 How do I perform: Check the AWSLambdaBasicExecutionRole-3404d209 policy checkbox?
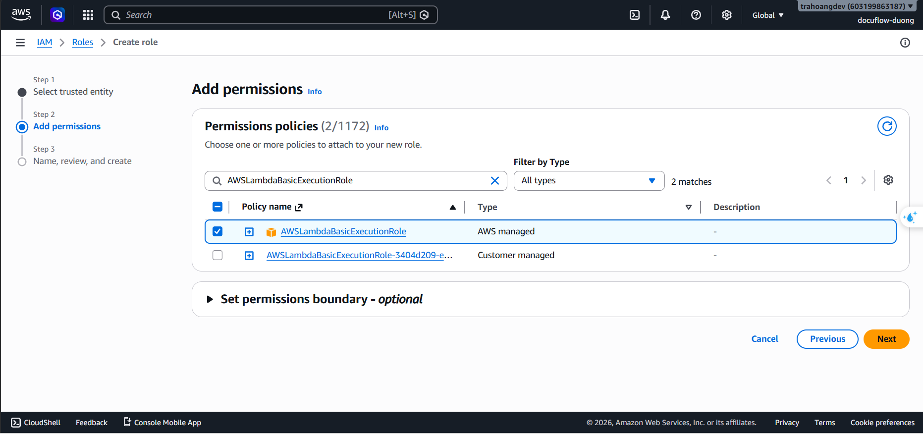click(217, 255)
